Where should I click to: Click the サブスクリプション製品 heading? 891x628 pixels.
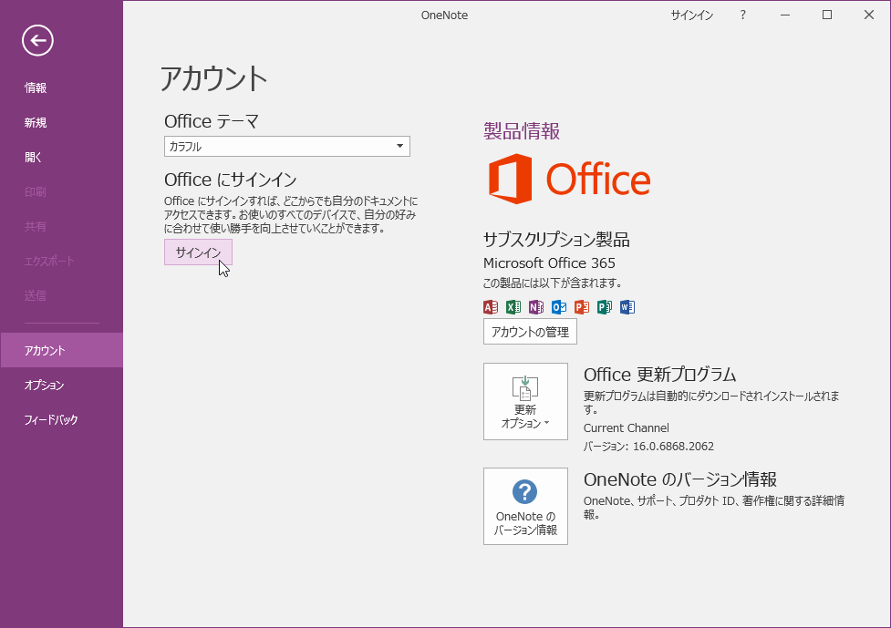pos(556,240)
